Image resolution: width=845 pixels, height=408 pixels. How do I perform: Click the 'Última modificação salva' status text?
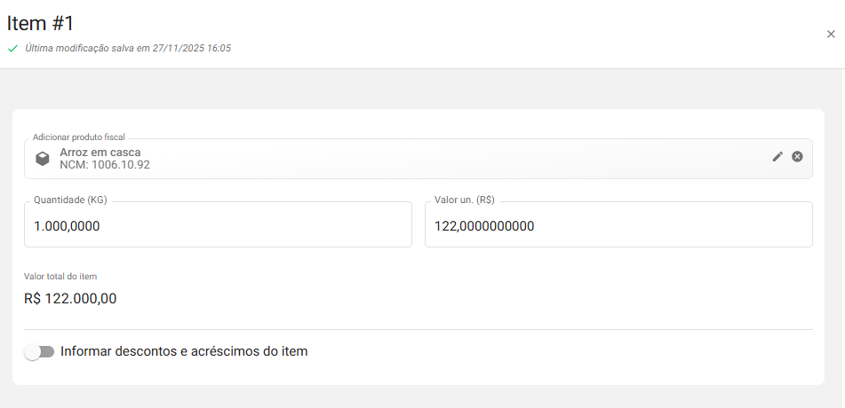128,48
